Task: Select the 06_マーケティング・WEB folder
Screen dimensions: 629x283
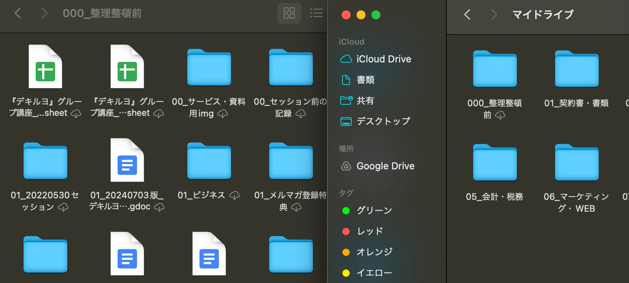Action: [x=577, y=162]
